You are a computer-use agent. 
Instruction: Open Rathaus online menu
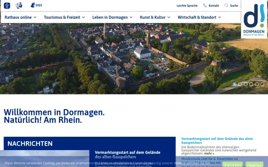18,17
